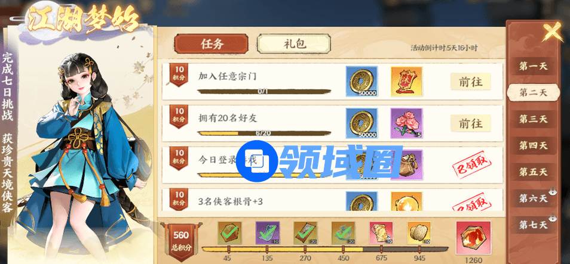The width and height of the screenshot is (570, 264).
Task: Click 前往 button for 加入任意宗门 task
Action: click(470, 82)
